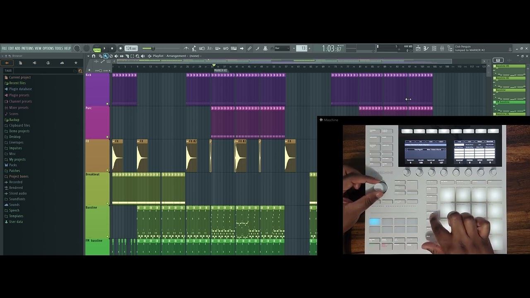This screenshot has height=298, width=530.
Task: Open the FILE menu
Action: 4,48
